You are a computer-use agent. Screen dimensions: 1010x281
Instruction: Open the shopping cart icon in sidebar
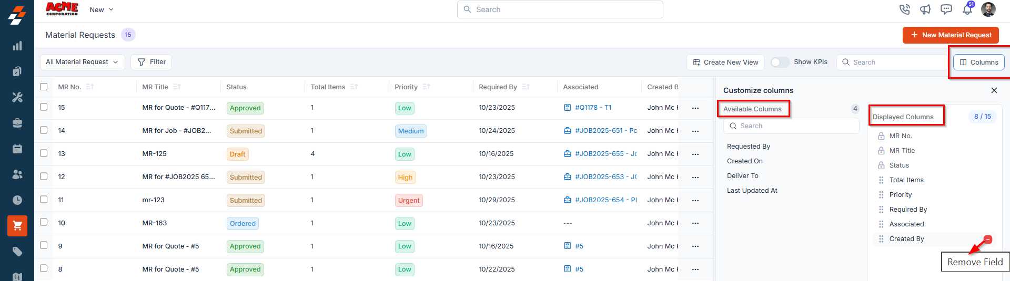pos(17,226)
